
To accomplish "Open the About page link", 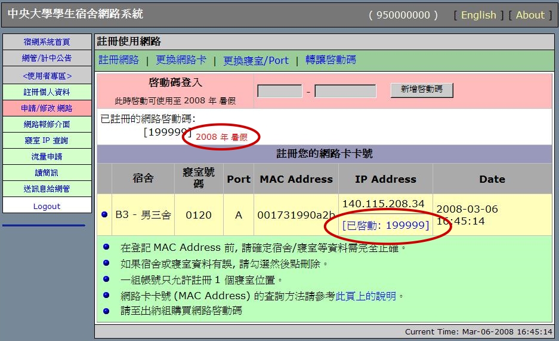I will click(x=530, y=15).
